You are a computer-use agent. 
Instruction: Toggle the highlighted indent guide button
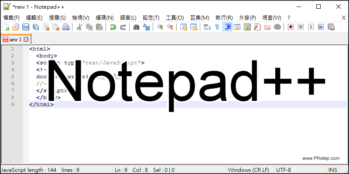coord(227,27)
